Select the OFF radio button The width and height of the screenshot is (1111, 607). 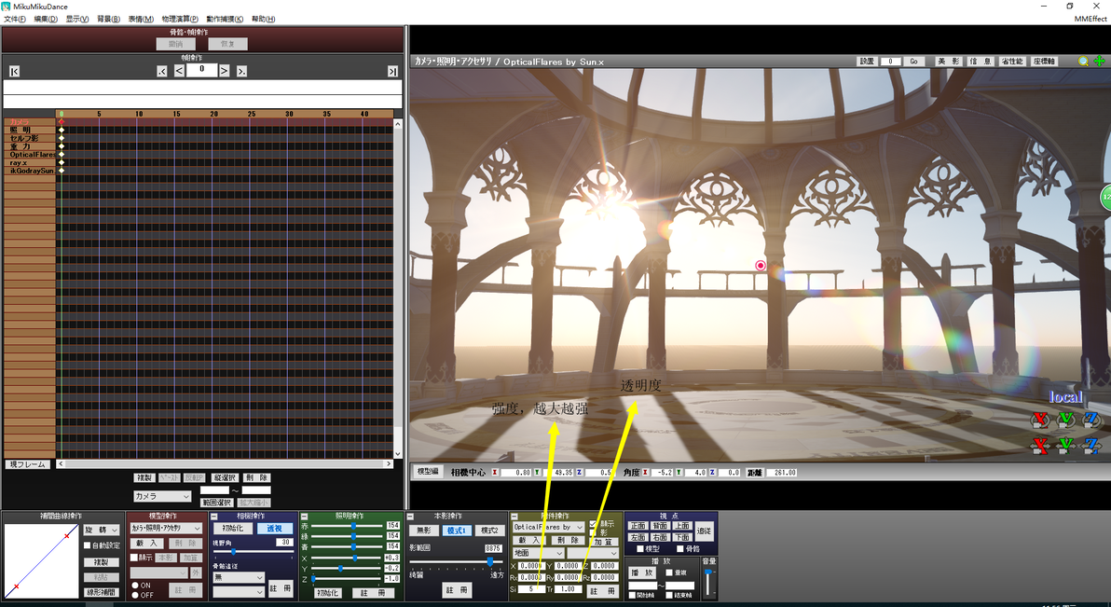pyautogui.click(x=135, y=595)
